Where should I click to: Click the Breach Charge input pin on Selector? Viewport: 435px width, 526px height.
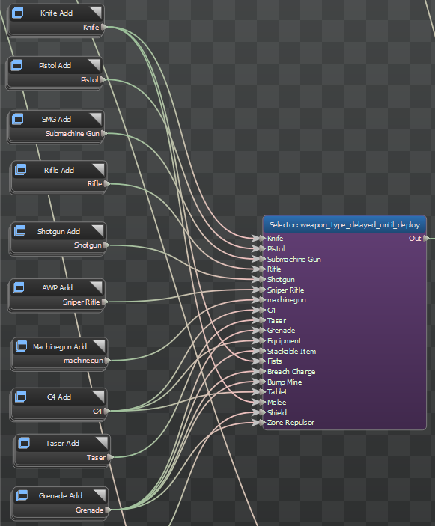pos(263,371)
